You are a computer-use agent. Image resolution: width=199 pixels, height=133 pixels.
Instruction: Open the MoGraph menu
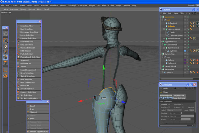(72, 6)
